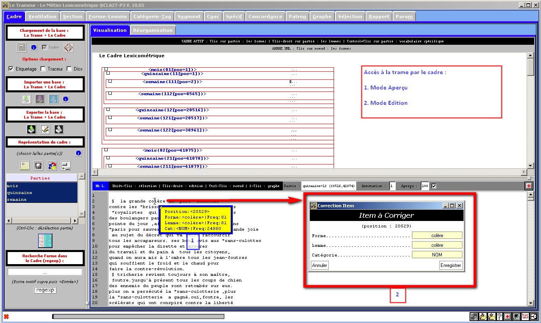
Task: Open the Réorganisation sub-tab
Action: [153, 30]
